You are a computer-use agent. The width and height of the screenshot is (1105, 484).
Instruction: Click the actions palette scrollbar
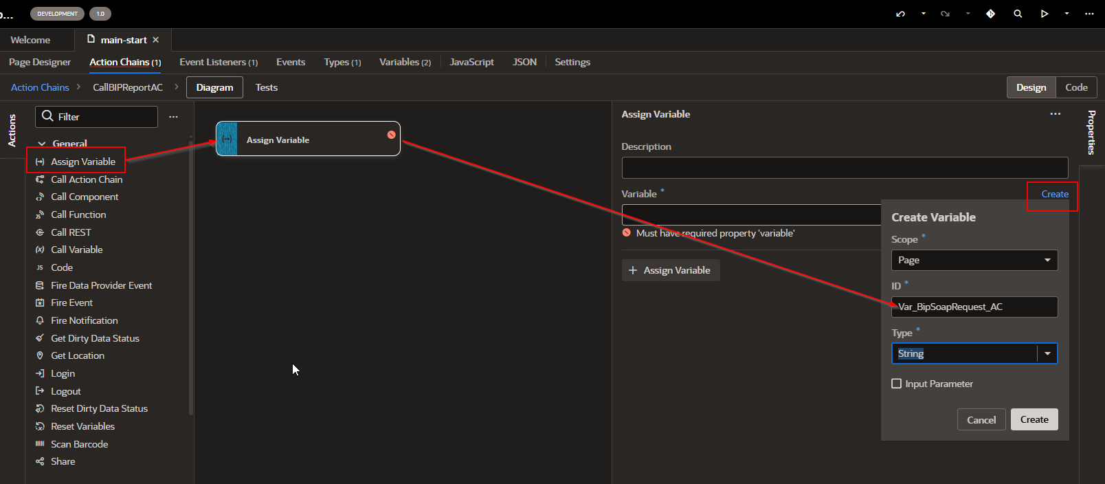(190, 278)
